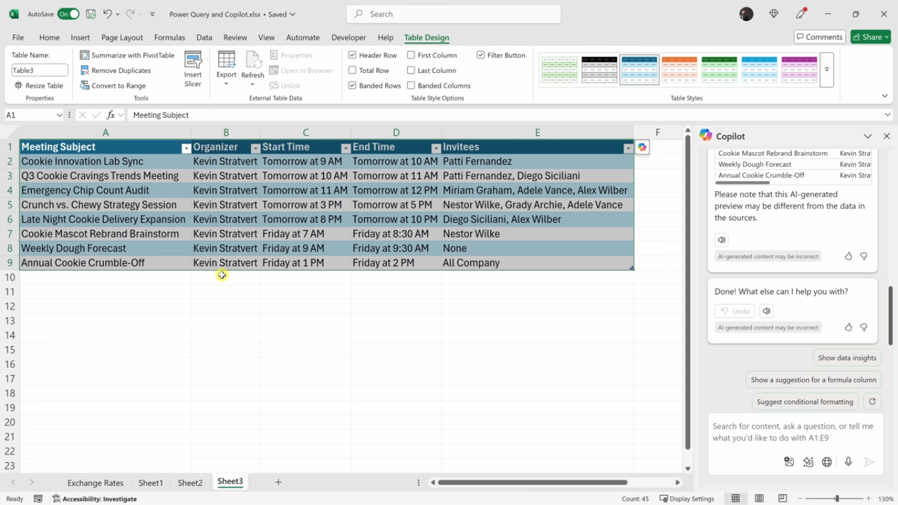Screen dimensions: 898x505
Task: Check the Last Column checkbox
Action: pyautogui.click(x=411, y=70)
